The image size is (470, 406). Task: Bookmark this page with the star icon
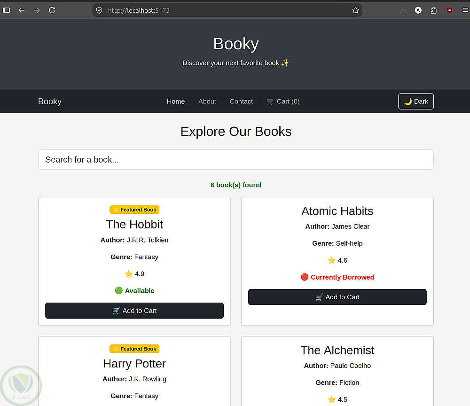(355, 10)
